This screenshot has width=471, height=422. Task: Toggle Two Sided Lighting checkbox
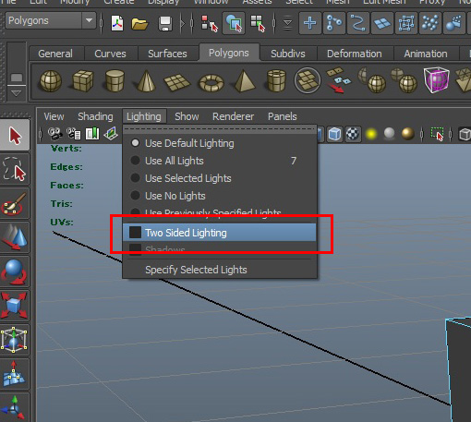click(x=135, y=233)
